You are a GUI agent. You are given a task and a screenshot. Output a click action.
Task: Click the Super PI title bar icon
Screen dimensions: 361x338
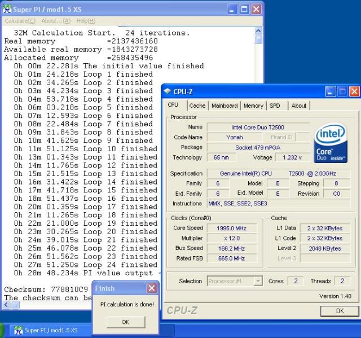pos(7,9)
